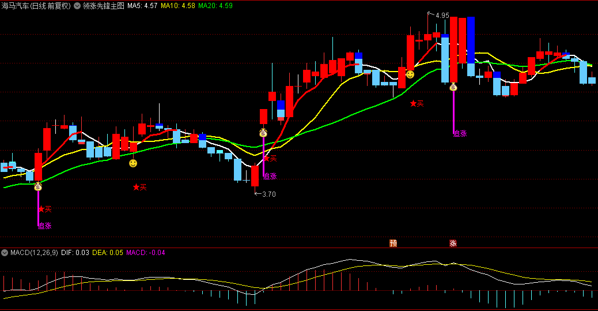This screenshot has width=598, height=311.
Task: Open the round dropdown beside 海马汽车 title
Action: (x=77, y=6)
